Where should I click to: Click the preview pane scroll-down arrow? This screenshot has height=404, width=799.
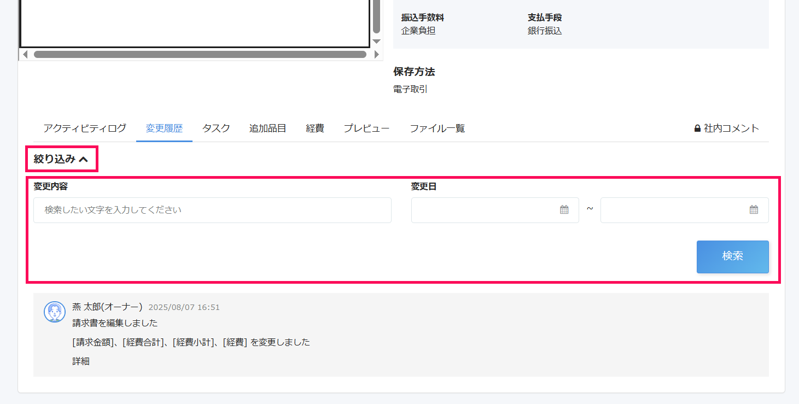376,42
